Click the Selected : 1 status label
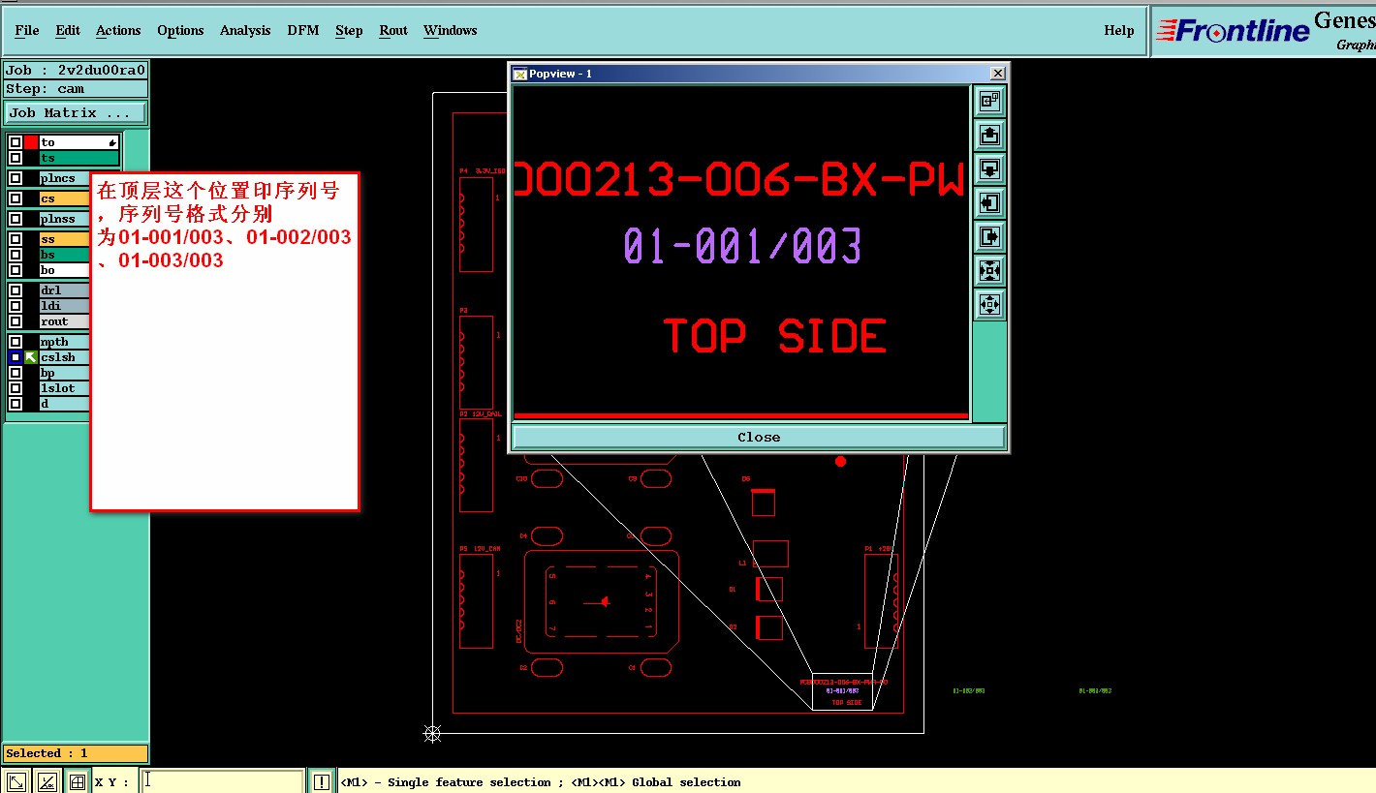This screenshot has width=1376, height=793. coord(76,753)
